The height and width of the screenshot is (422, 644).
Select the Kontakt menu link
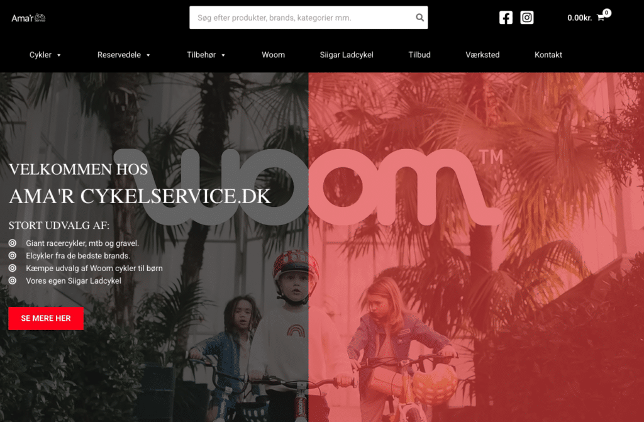pos(548,55)
